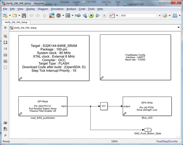Select Zoom tool in left palette
Viewport: 183px width, 145px height.
(5, 36)
